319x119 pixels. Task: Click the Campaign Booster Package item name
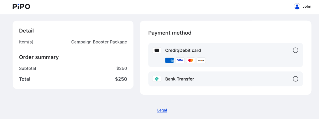pyautogui.click(x=99, y=42)
